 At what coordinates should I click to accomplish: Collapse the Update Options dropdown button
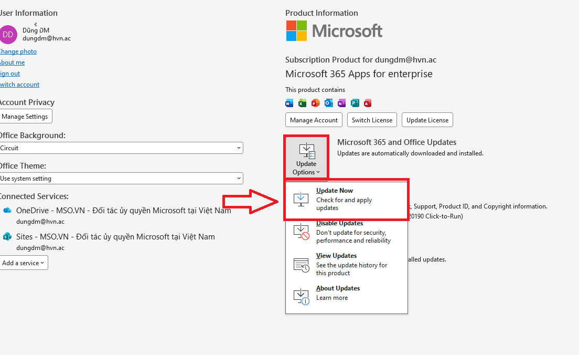(306, 158)
